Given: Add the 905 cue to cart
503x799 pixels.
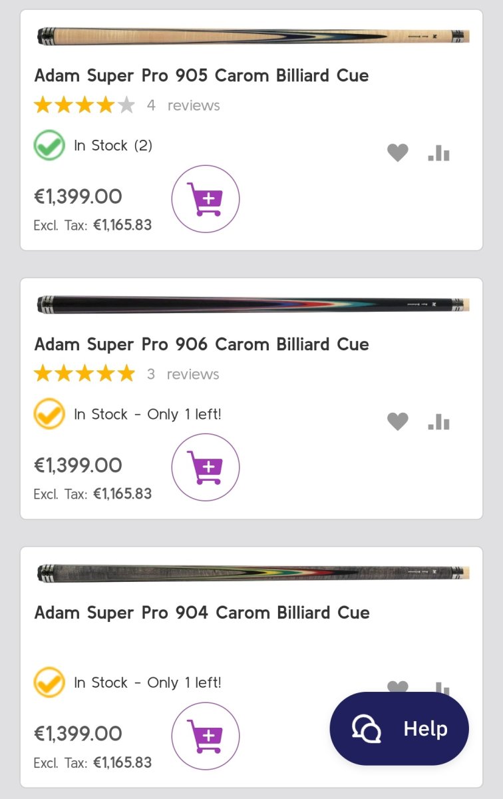Looking at the screenshot, I should click(206, 198).
